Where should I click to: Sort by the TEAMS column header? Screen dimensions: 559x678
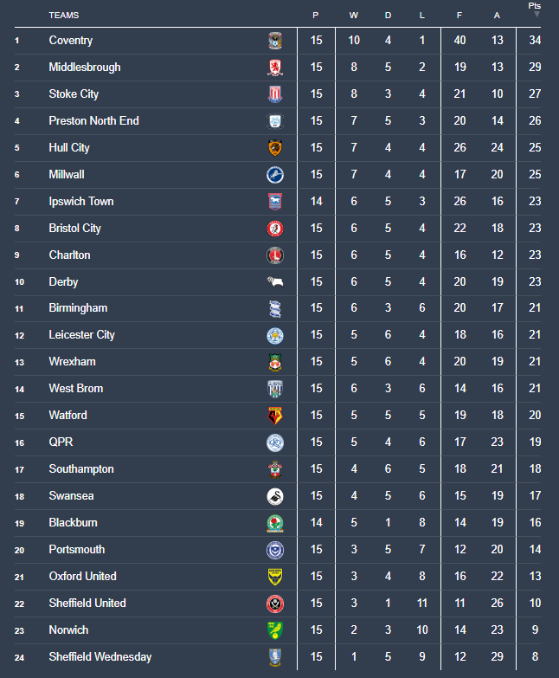click(64, 15)
